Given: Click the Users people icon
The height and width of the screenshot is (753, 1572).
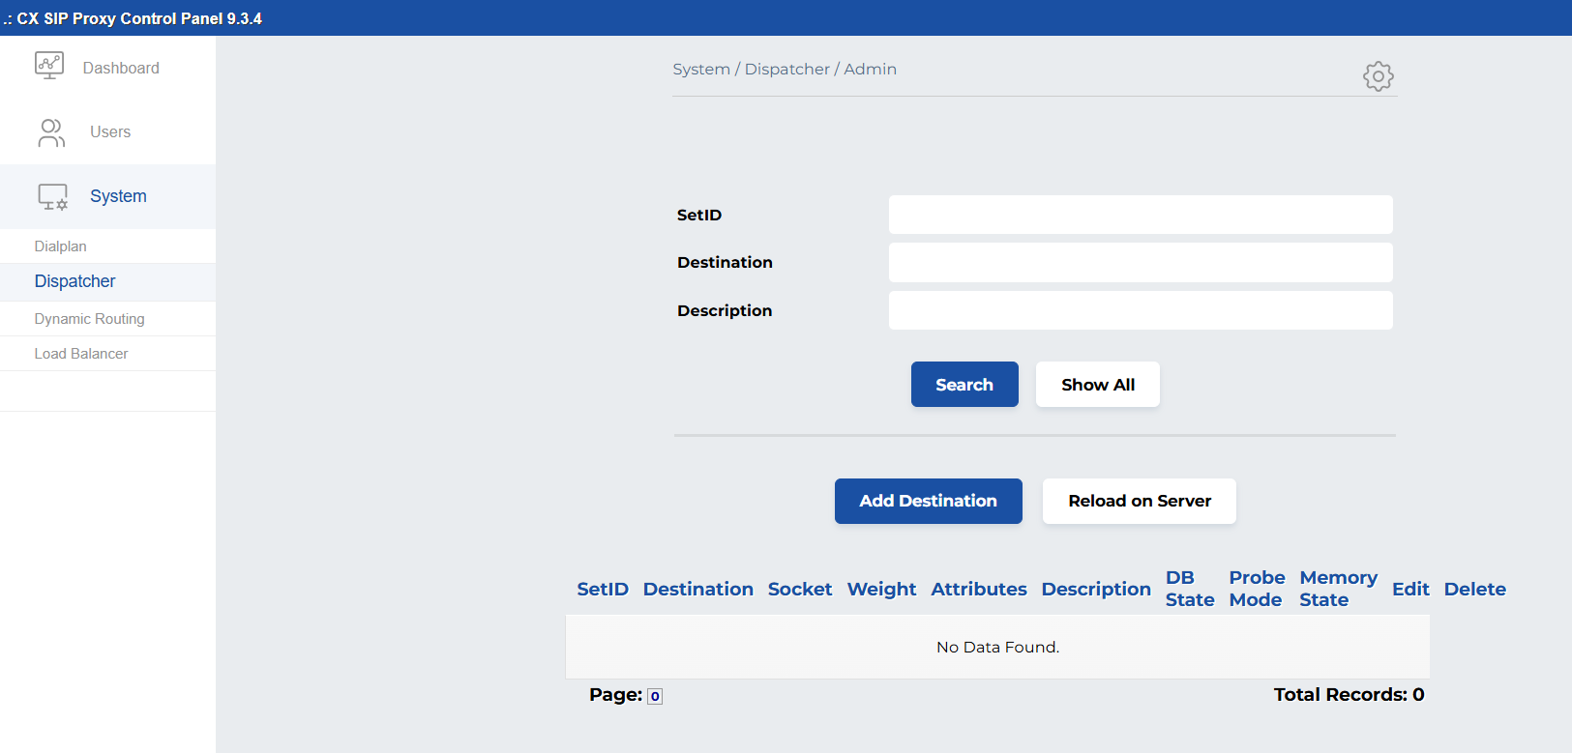Looking at the screenshot, I should click(51, 132).
